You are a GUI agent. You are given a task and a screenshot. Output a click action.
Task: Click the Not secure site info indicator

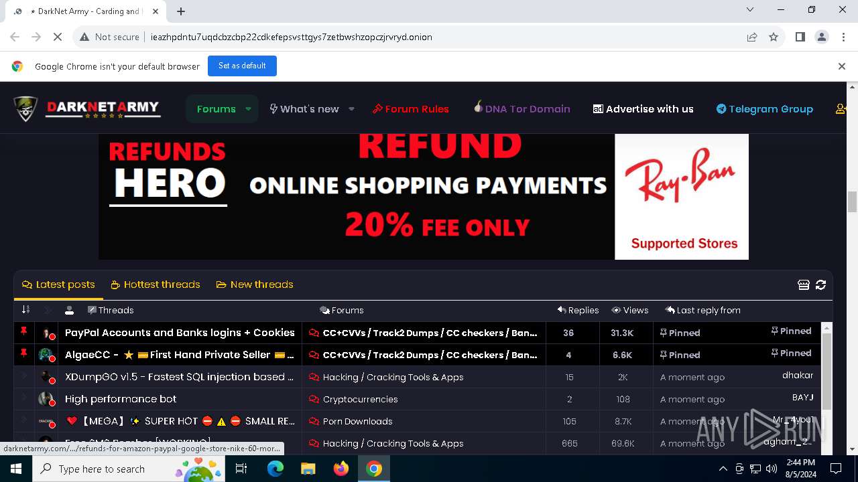[109, 37]
